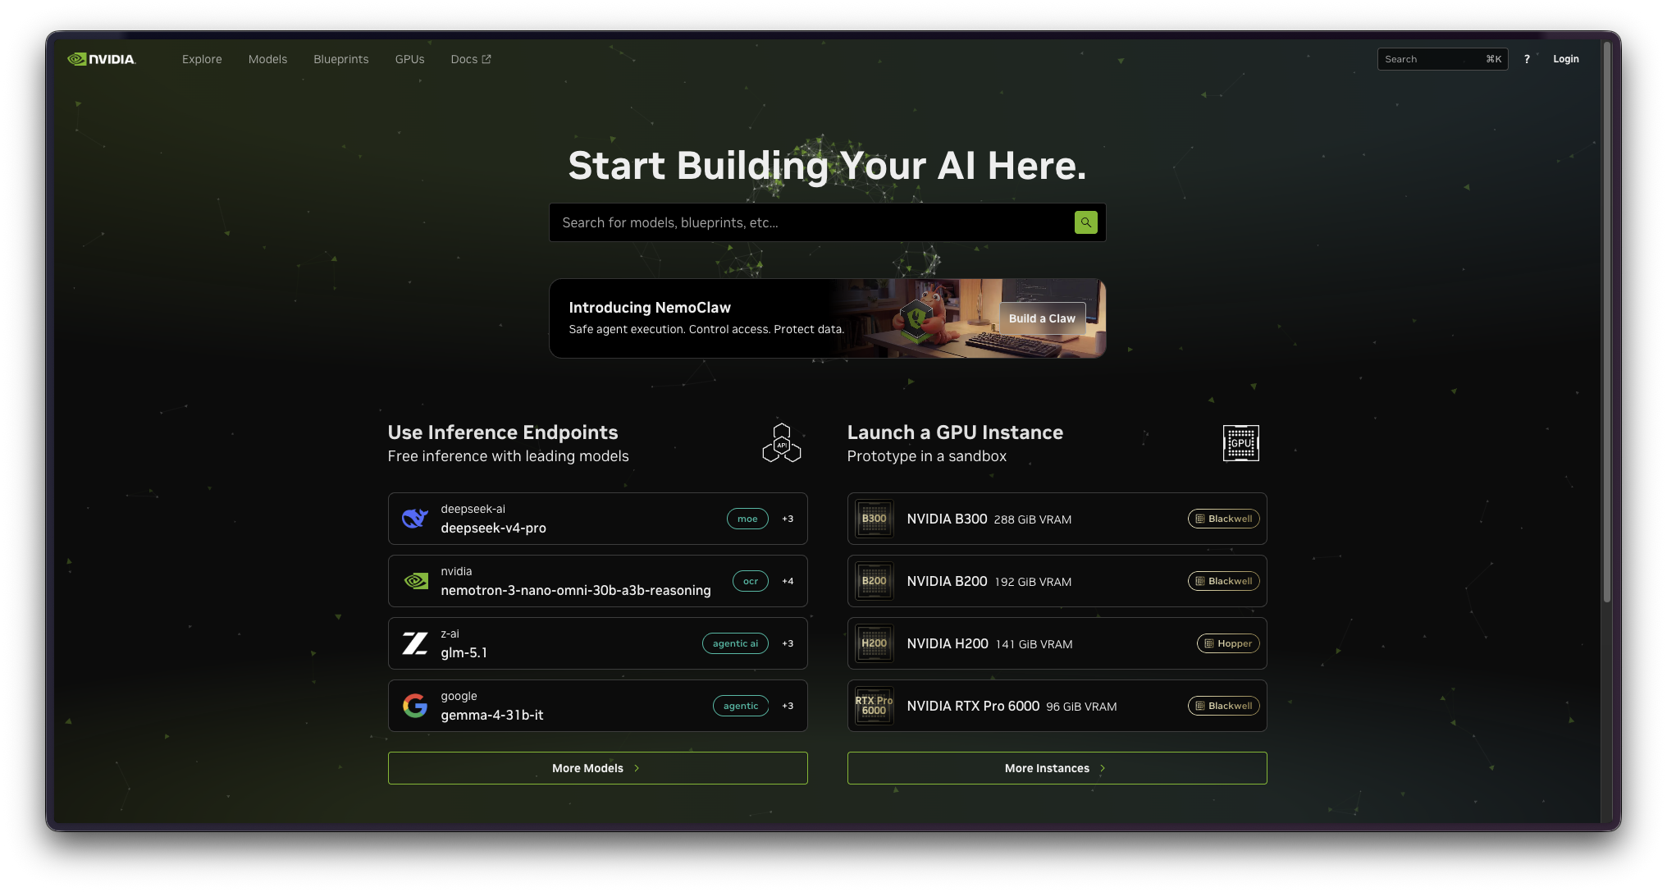Open the NVIDIA RTX Pro 6000 instance
The image size is (1667, 892).
1057,706
